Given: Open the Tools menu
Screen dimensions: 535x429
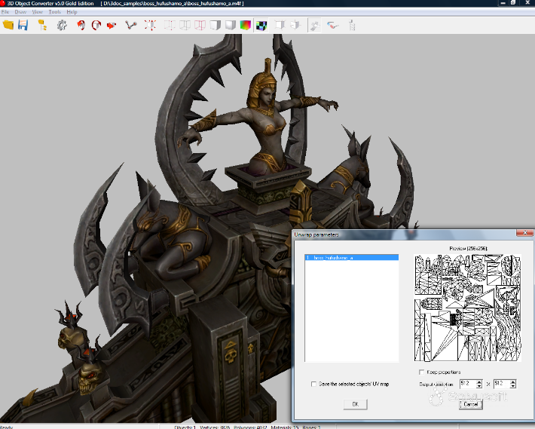Looking at the screenshot, I should [54, 11].
